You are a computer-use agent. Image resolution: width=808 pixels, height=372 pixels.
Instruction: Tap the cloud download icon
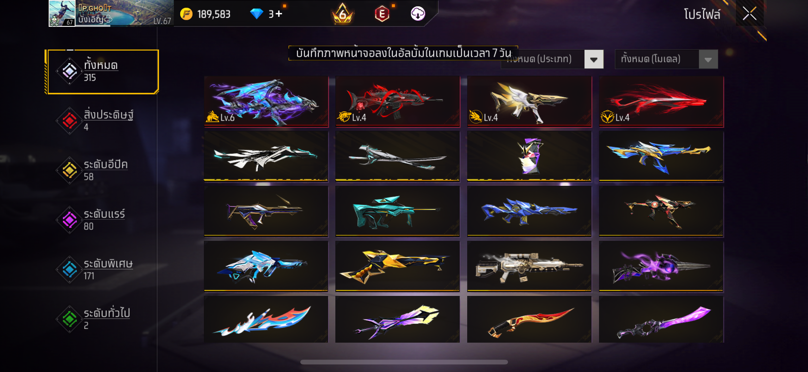point(418,14)
